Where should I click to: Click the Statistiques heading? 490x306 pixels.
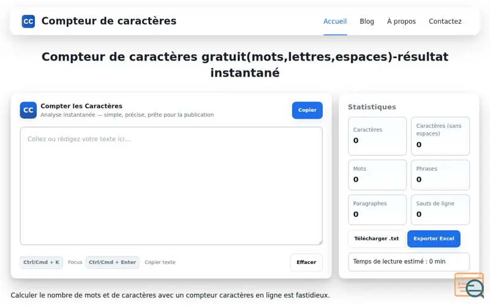point(372,106)
